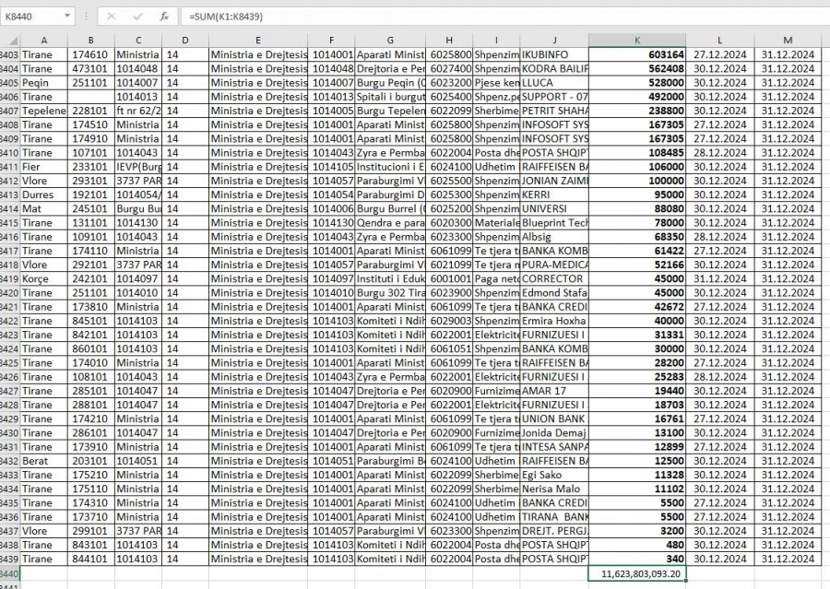
Task: Select the cell with value 603164
Action: [637, 54]
